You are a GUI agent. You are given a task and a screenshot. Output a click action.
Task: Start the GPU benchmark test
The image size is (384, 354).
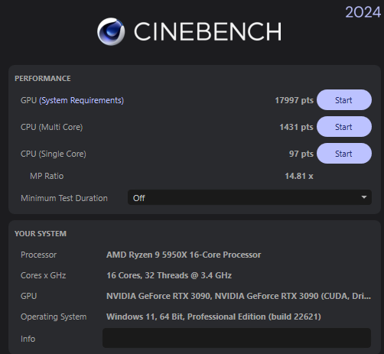(344, 100)
